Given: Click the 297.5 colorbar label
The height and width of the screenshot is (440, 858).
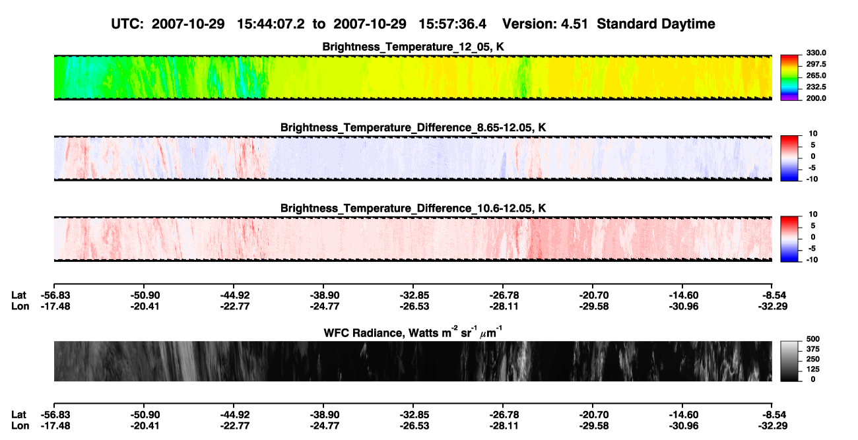Looking at the screenshot, I should [x=816, y=65].
